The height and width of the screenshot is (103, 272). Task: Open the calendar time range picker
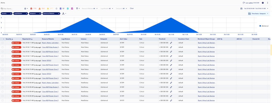(241, 8)
